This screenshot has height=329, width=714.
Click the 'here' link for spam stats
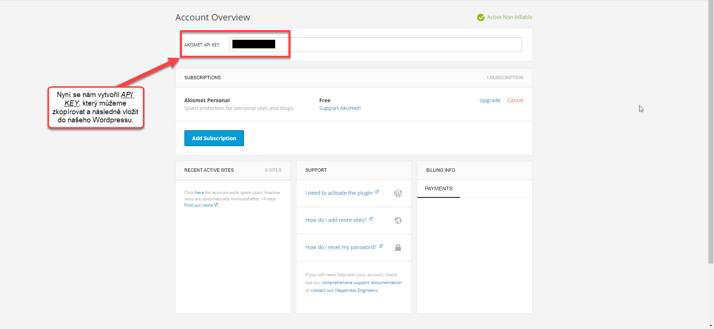[199, 193]
